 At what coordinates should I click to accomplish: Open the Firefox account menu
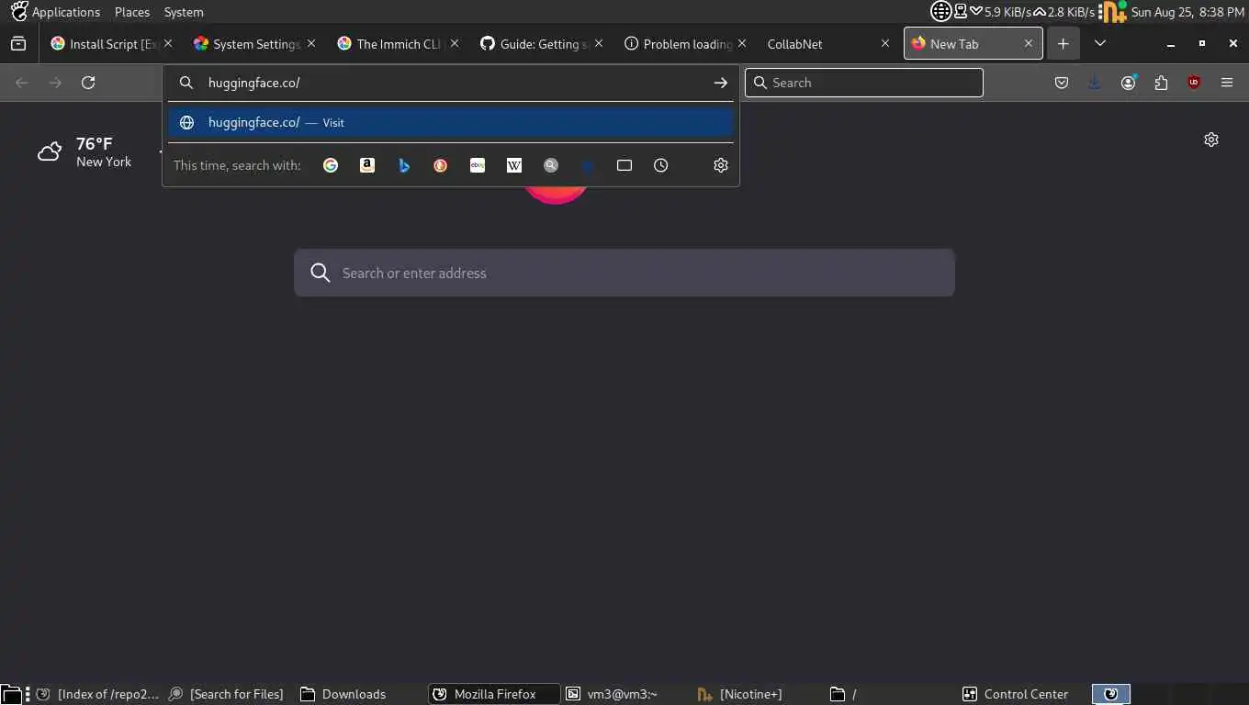(1128, 83)
